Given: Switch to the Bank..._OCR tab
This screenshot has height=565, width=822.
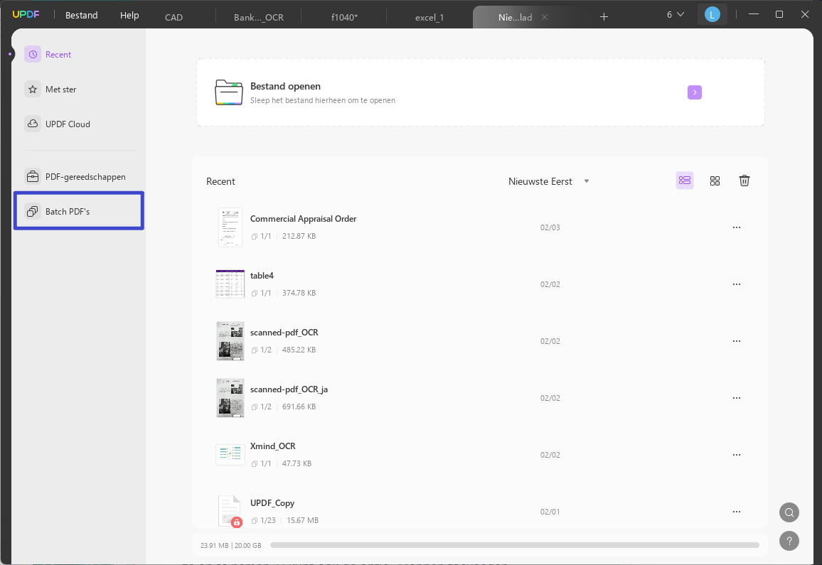Looking at the screenshot, I should 258,17.
